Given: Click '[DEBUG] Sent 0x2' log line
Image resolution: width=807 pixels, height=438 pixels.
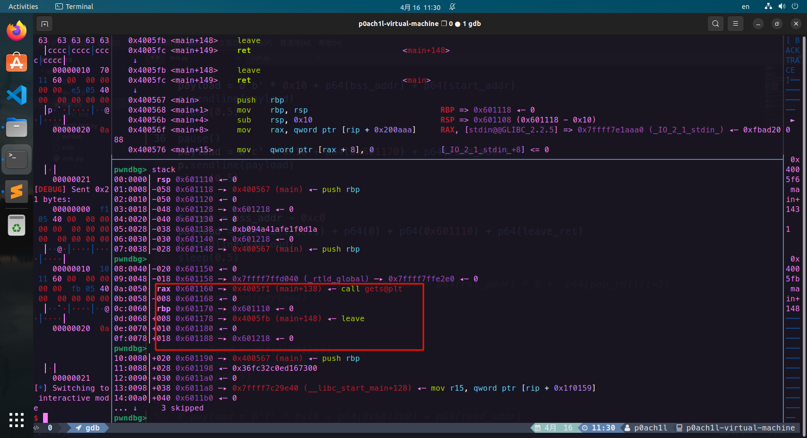Looking at the screenshot, I should click(71, 189).
